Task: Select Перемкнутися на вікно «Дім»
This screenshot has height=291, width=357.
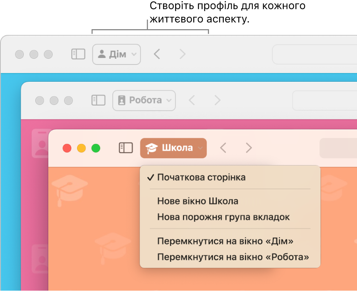Action: pos(230,241)
